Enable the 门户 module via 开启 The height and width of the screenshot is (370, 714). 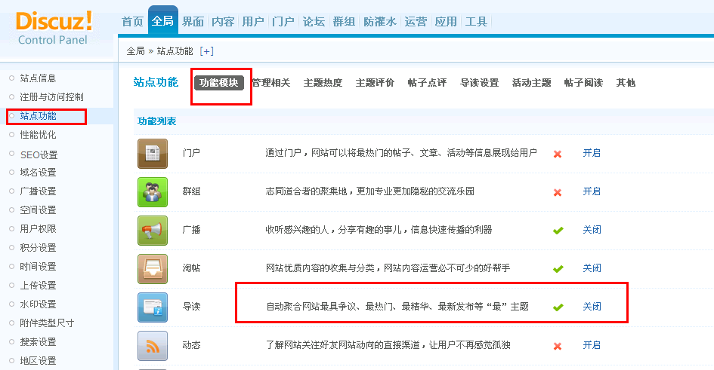(592, 153)
